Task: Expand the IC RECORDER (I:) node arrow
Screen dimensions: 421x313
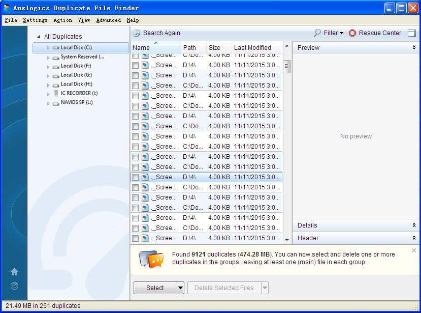Action: tap(48, 94)
